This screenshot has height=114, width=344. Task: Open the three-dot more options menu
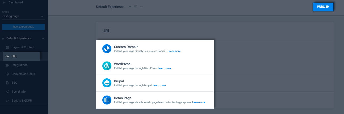coord(141,7)
